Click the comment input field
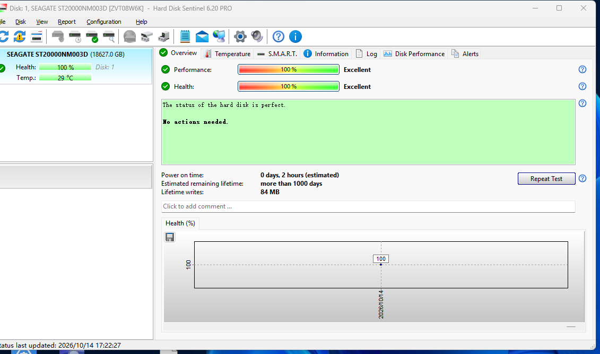 coord(368,206)
